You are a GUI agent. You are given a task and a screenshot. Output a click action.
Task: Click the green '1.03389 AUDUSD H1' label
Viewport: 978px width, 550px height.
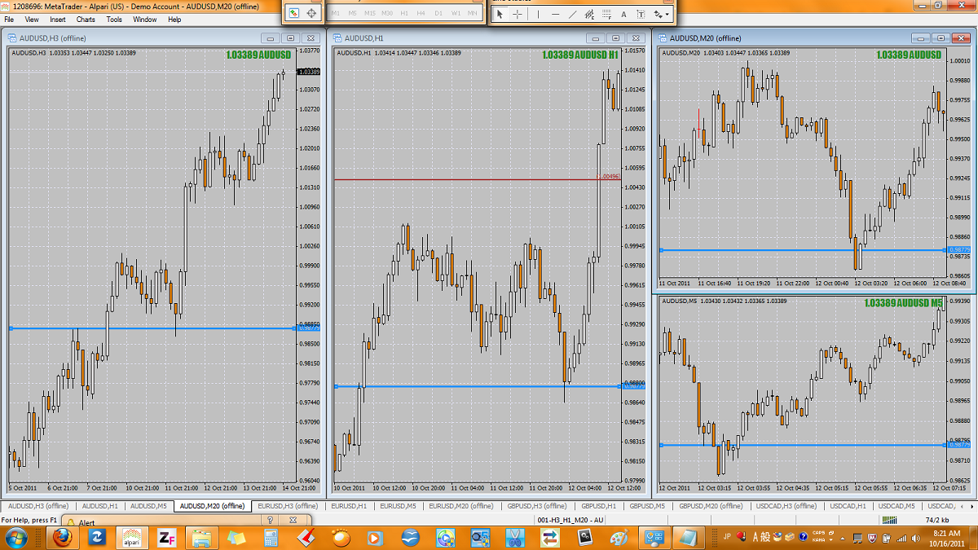tap(580, 55)
